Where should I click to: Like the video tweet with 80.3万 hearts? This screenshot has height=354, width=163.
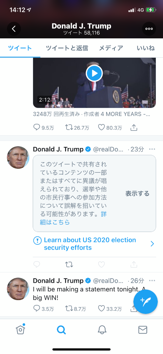click(x=102, y=128)
